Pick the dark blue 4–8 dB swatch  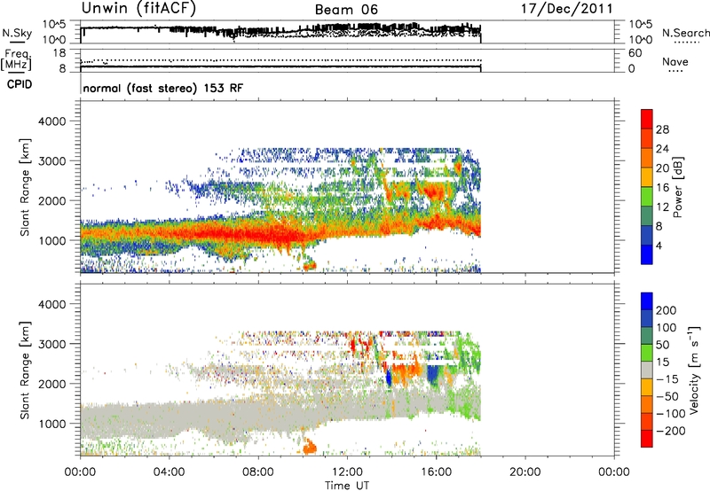[x=647, y=235]
